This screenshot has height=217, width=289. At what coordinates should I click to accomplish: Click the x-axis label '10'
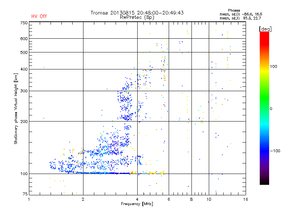click(x=209, y=199)
